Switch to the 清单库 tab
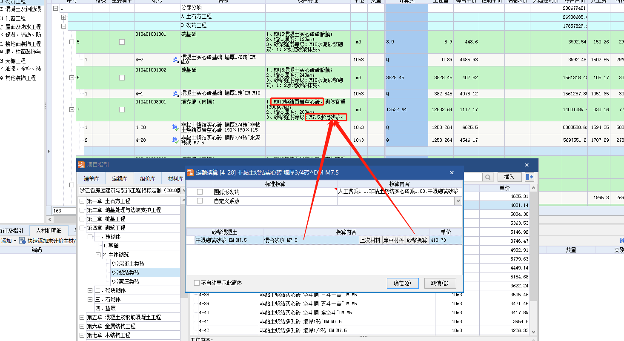624x341 pixels. coord(91,178)
